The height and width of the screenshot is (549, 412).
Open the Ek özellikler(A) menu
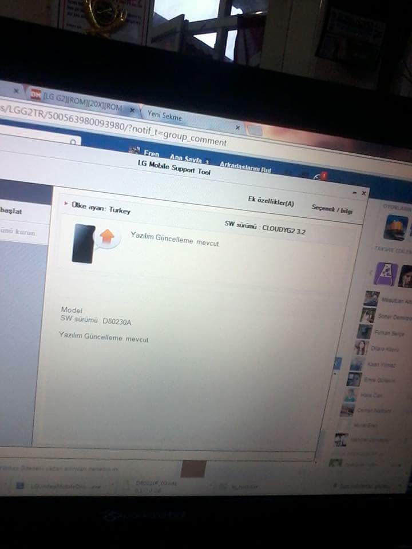click(x=271, y=201)
